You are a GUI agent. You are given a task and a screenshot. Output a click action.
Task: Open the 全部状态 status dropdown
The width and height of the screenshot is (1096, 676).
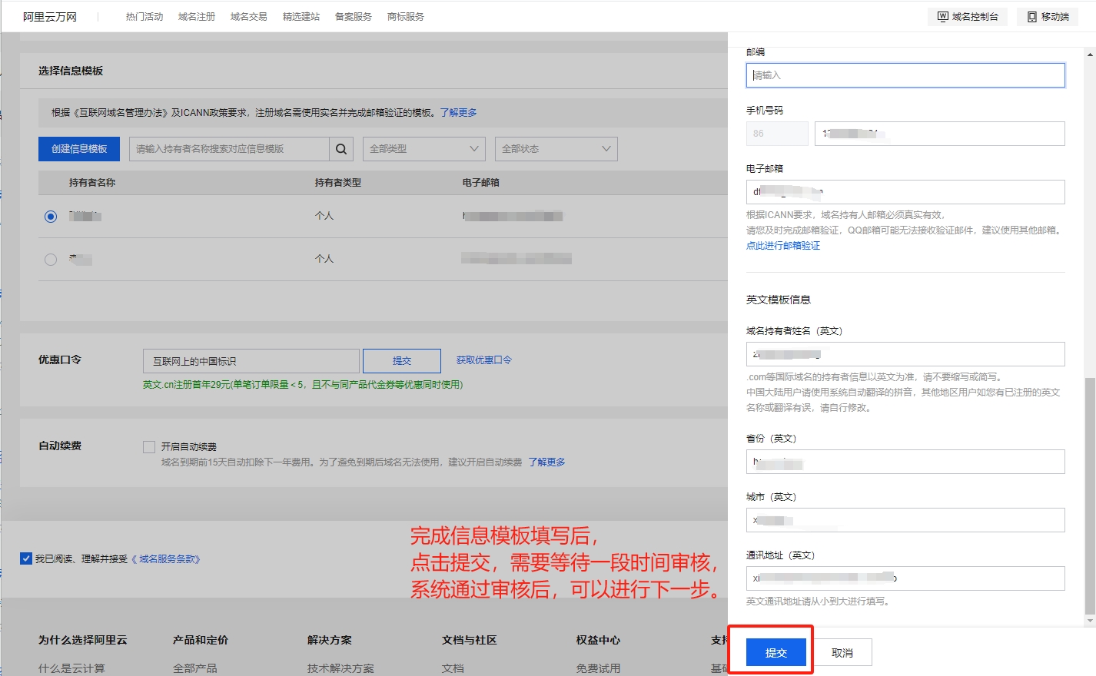click(x=556, y=148)
